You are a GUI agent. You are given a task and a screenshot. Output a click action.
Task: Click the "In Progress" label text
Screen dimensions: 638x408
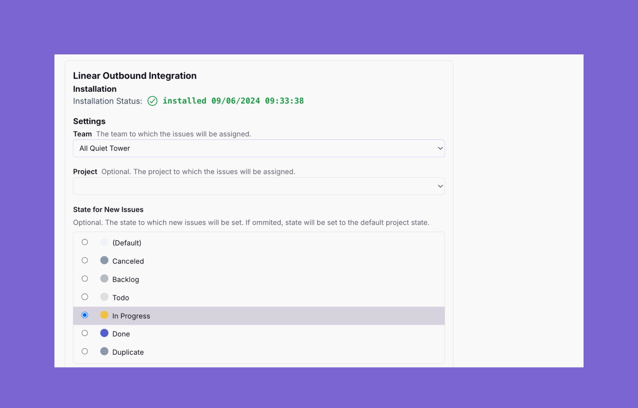click(131, 316)
